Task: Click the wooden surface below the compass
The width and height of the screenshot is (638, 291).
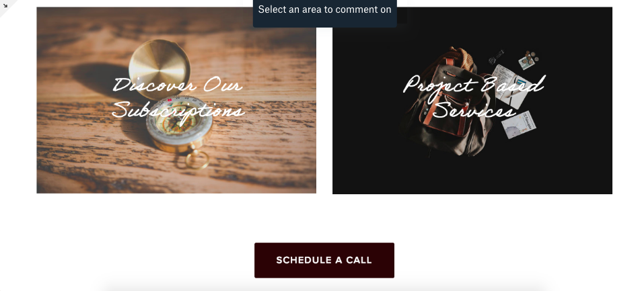Action: click(x=176, y=180)
